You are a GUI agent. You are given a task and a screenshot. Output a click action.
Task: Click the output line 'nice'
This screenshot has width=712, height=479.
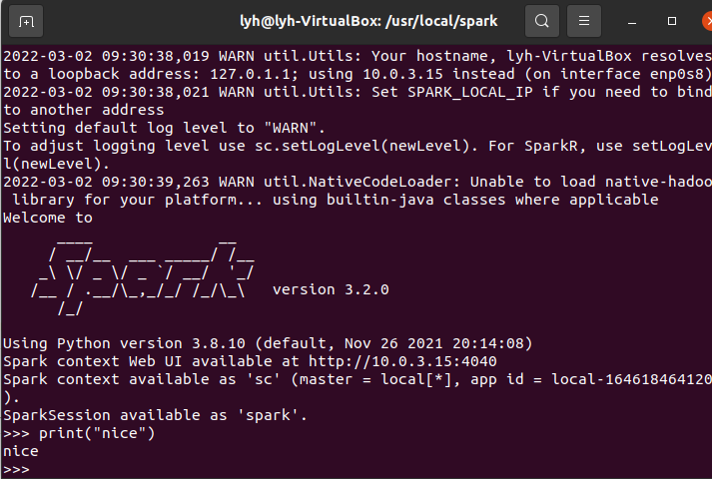coord(20,451)
